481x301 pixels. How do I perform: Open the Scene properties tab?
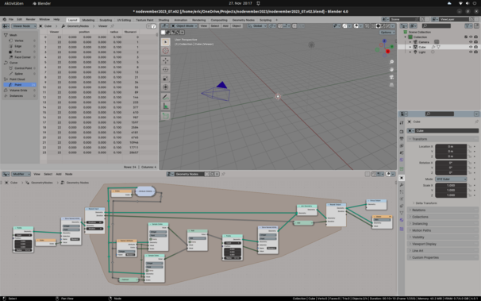pyautogui.click(x=402, y=152)
